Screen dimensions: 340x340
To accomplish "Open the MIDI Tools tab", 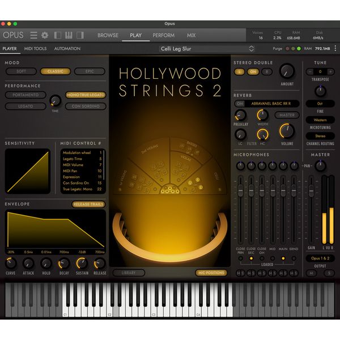I will 35,49.
